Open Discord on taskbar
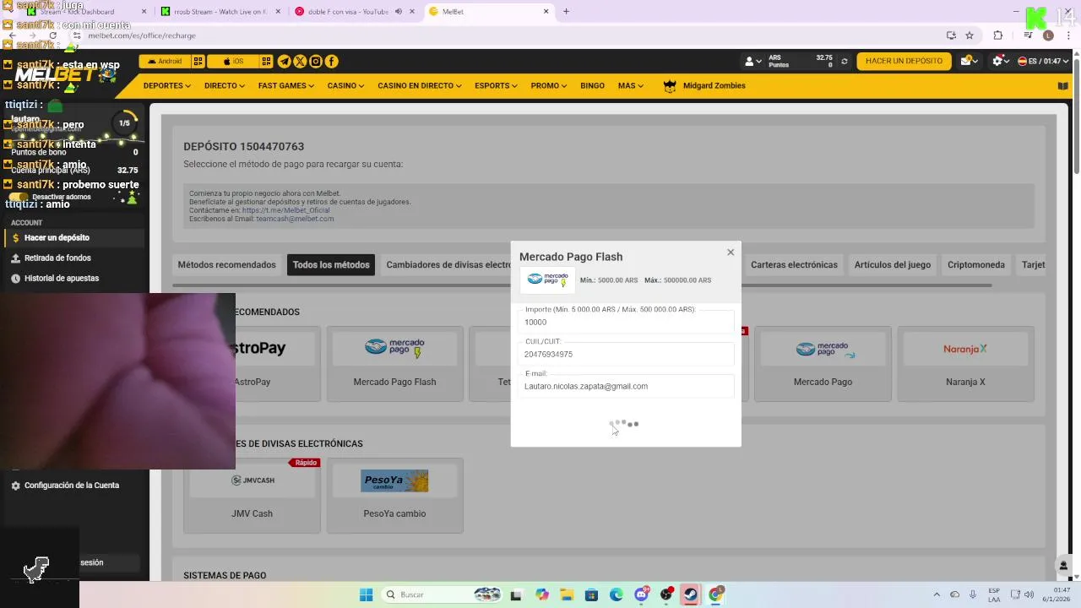Viewport: 1081px width, 608px height. point(641,594)
